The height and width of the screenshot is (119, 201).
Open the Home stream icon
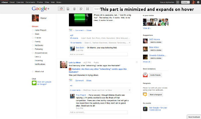click(61, 9)
